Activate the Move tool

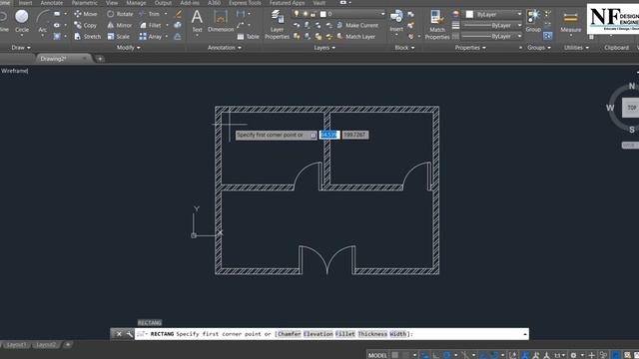click(x=86, y=14)
